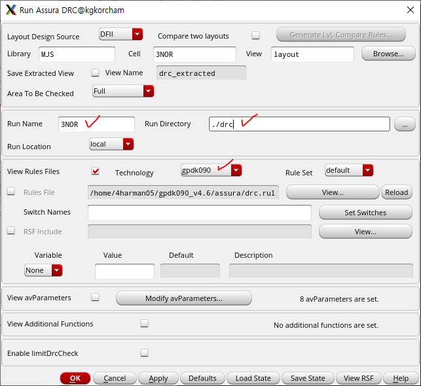The image size is (421, 386).
Task: Toggle the View Additional Functions checkbox
Action: pyautogui.click(x=144, y=323)
